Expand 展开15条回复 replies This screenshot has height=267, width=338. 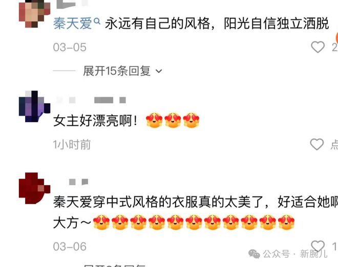pyautogui.click(x=122, y=71)
